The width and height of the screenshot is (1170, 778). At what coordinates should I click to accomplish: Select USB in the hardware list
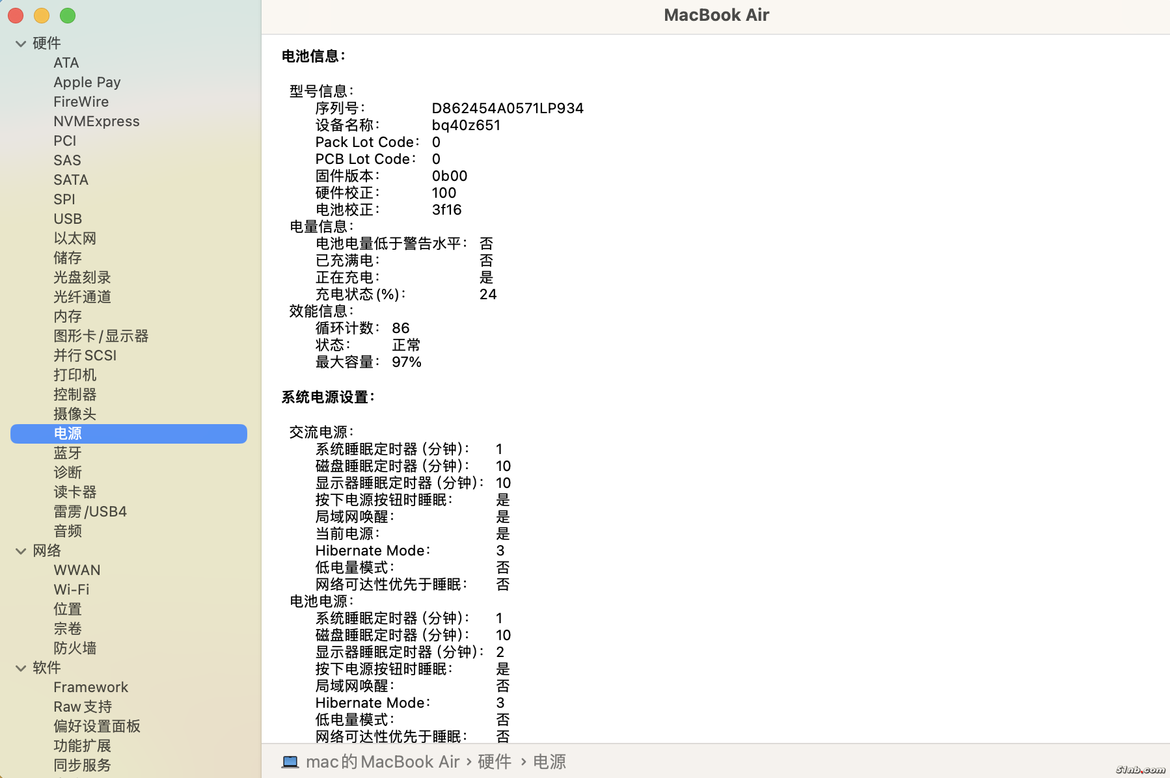click(68, 219)
